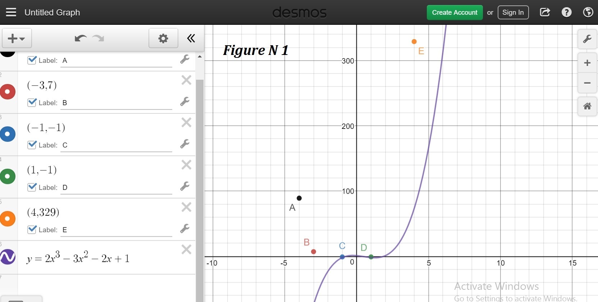Delete the (-3,7) expression
Viewport: 598px width, 302px height.
click(x=186, y=80)
